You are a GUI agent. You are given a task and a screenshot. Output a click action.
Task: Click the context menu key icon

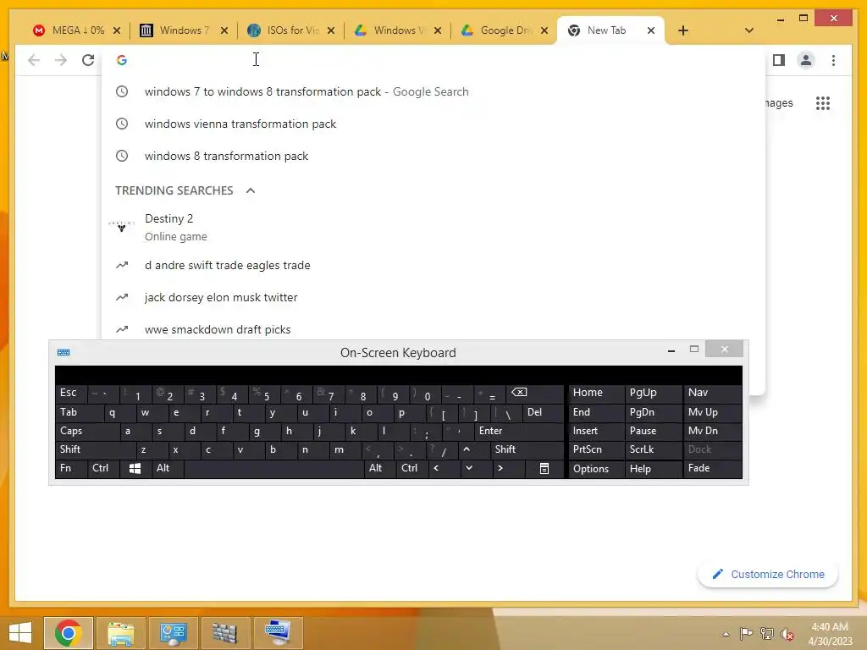tap(544, 469)
